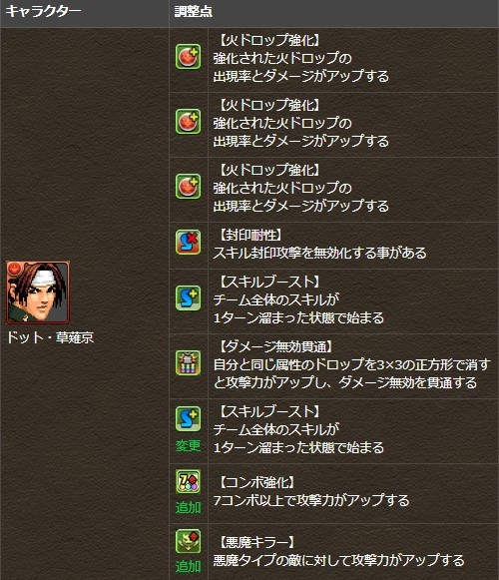Click the ダメージ無効貫通 awakening icon
Image resolution: width=499 pixels, height=580 pixels.
(x=189, y=362)
